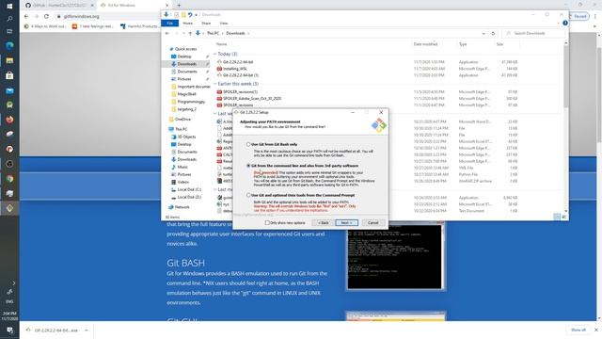This screenshot has width=602, height=339.
Task: Click Properties icon in Explorer quick toolbar
Action: [176, 15]
